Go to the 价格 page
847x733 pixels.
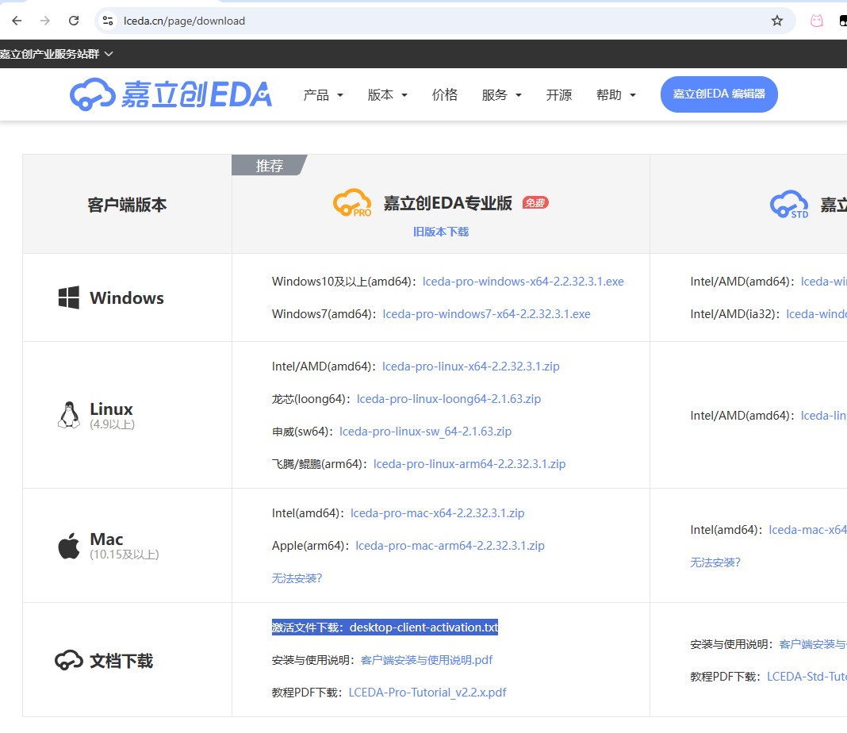(x=445, y=95)
